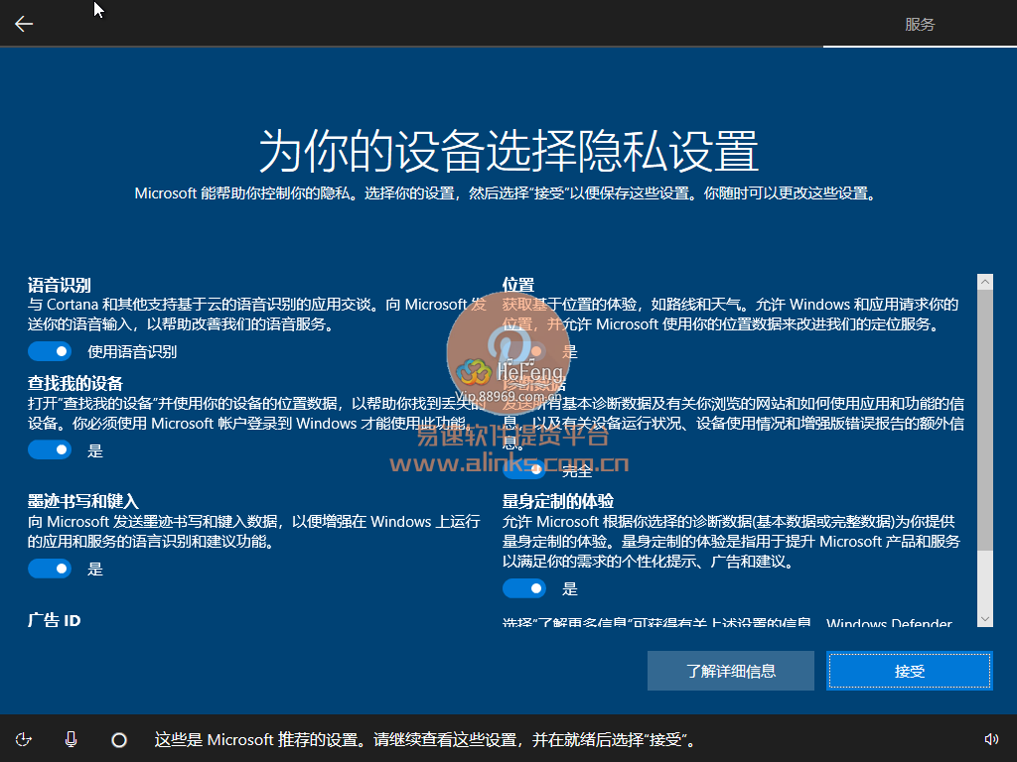
Task: Click the 为你的设备选择隐私设置 title
Action: pos(508,151)
